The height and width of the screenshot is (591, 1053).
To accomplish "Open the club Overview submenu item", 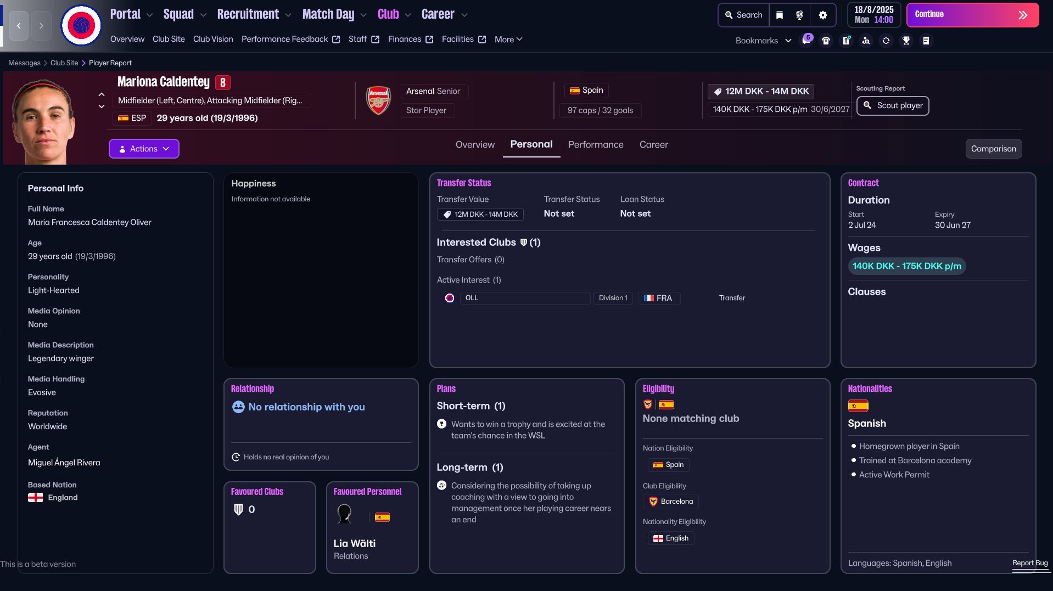I will (x=127, y=40).
